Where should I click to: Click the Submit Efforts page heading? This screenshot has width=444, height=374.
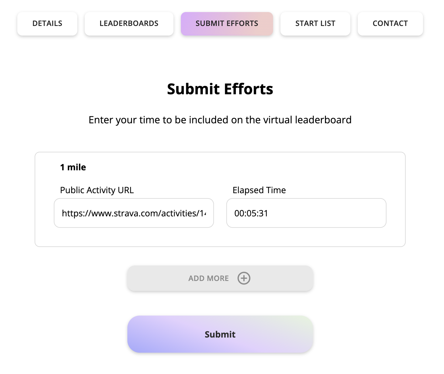[220, 89]
